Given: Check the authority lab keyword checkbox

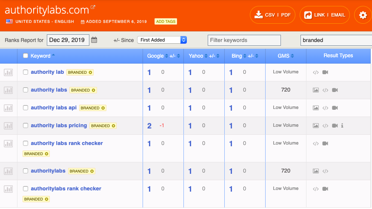Looking at the screenshot, I should click(x=26, y=72).
